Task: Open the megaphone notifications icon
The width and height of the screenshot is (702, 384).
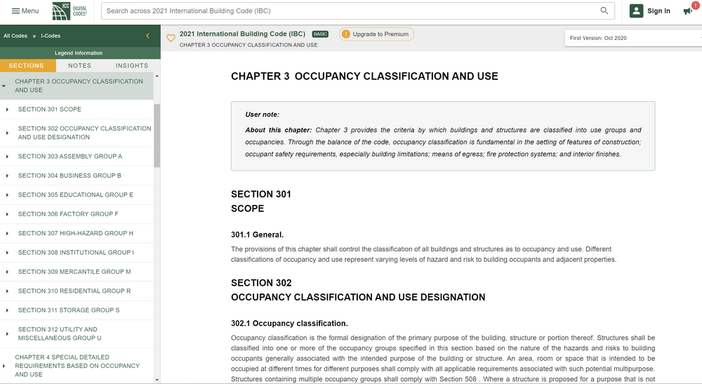Action: [x=688, y=11]
